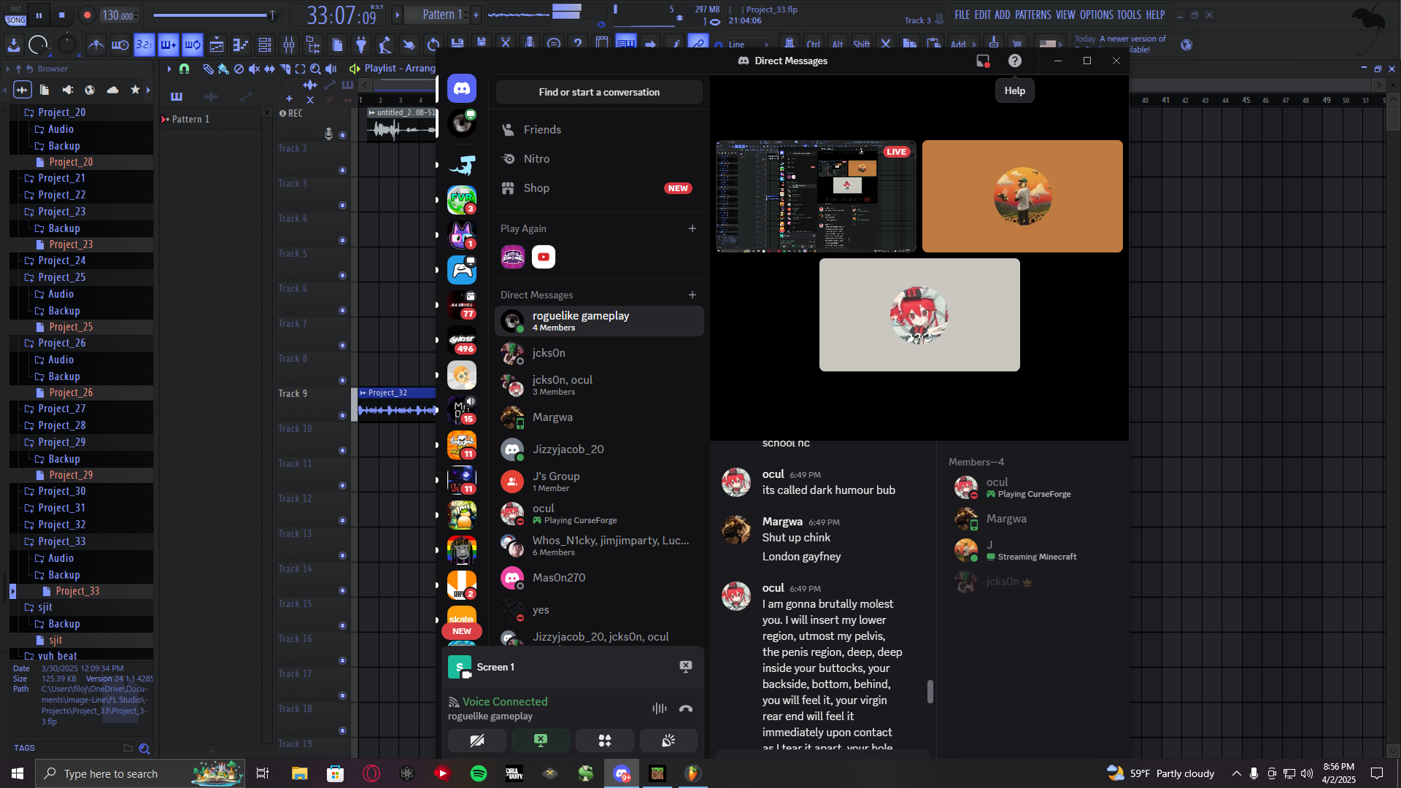Open the soundboard button
The image size is (1401, 788).
668,741
